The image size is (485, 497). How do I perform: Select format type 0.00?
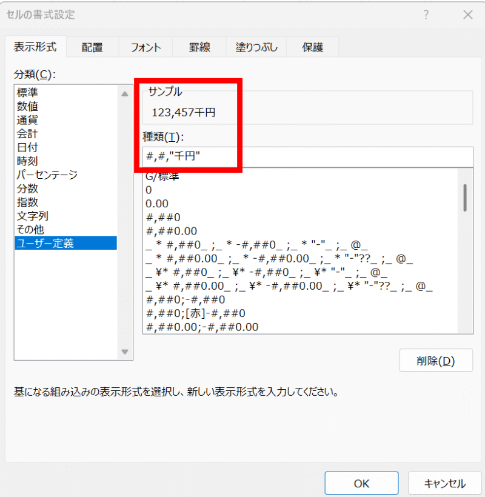pyautogui.click(x=301, y=204)
